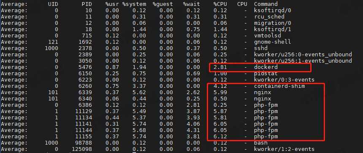This screenshot has width=363, height=153.
Task: Select the 2.62 %wait value for nginx
Action: [x=193, y=92]
